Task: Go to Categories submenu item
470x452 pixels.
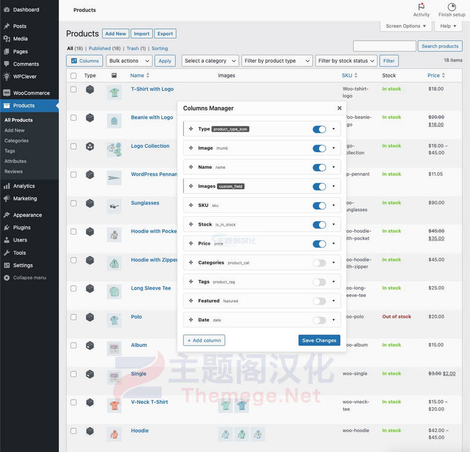Action: [16, 140]
